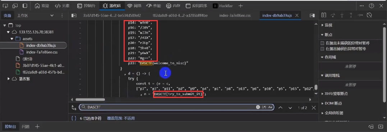
Task: Open the 性能 performance tab
Action: coord(154,6)
